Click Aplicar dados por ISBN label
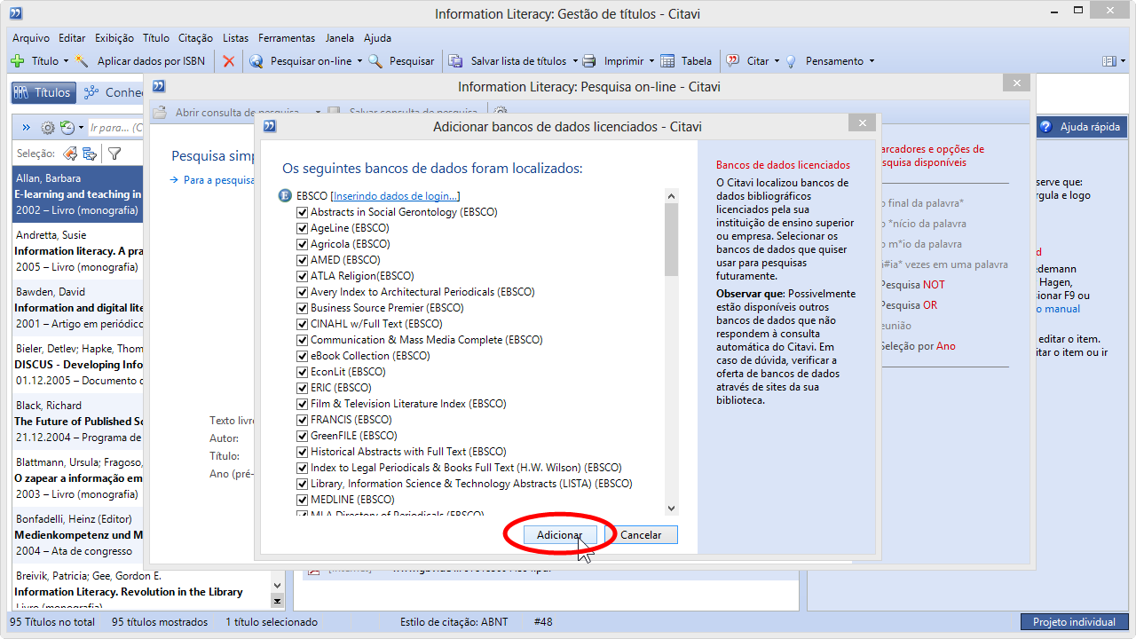 pos(151,61)
